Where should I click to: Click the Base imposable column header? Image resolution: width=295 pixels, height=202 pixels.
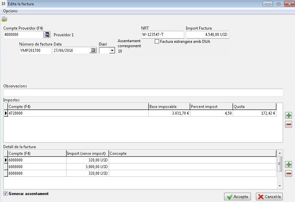pos(169,107)
